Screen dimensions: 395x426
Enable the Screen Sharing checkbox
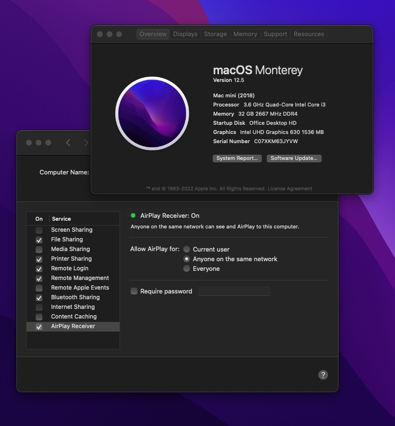(39, 230)
